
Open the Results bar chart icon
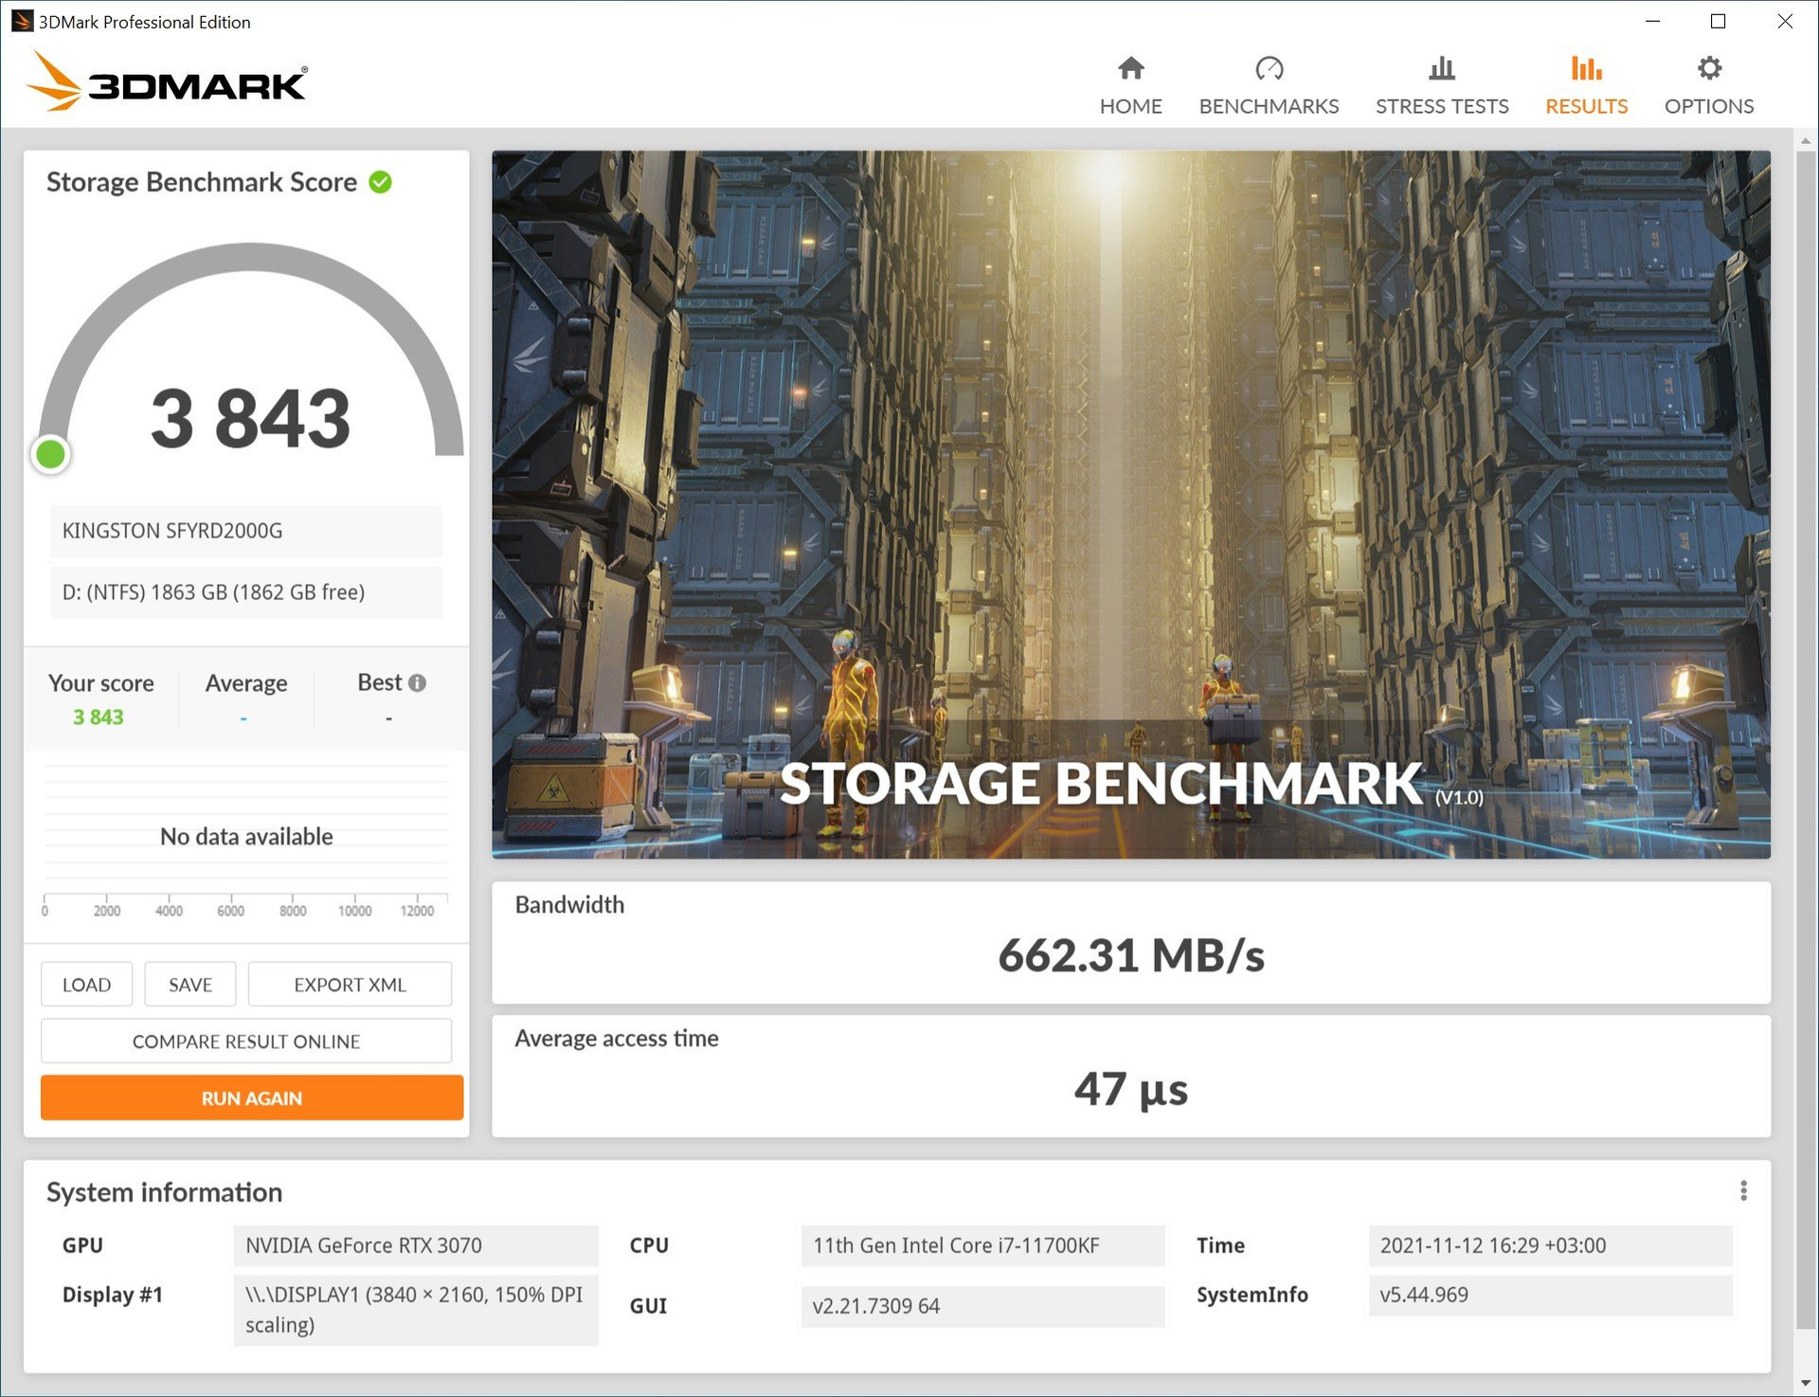1586,68
